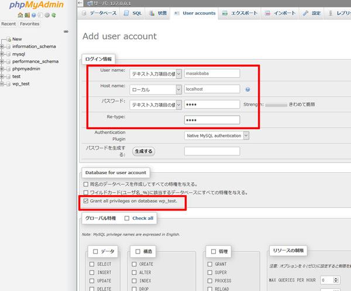Tick the global privileges Check all checkbox
The width and height of the screenshot is (351, 291).
pos(127,219)
